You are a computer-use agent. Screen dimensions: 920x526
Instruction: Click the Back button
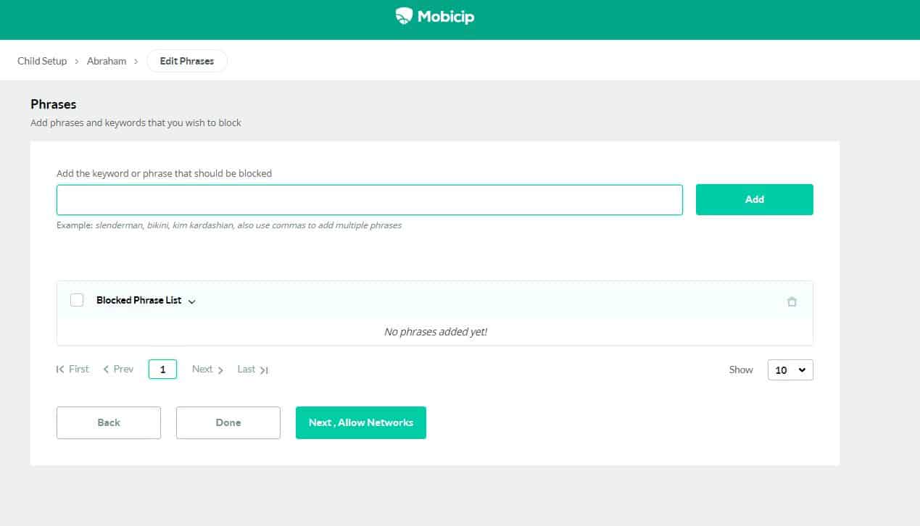click(109, 422)
